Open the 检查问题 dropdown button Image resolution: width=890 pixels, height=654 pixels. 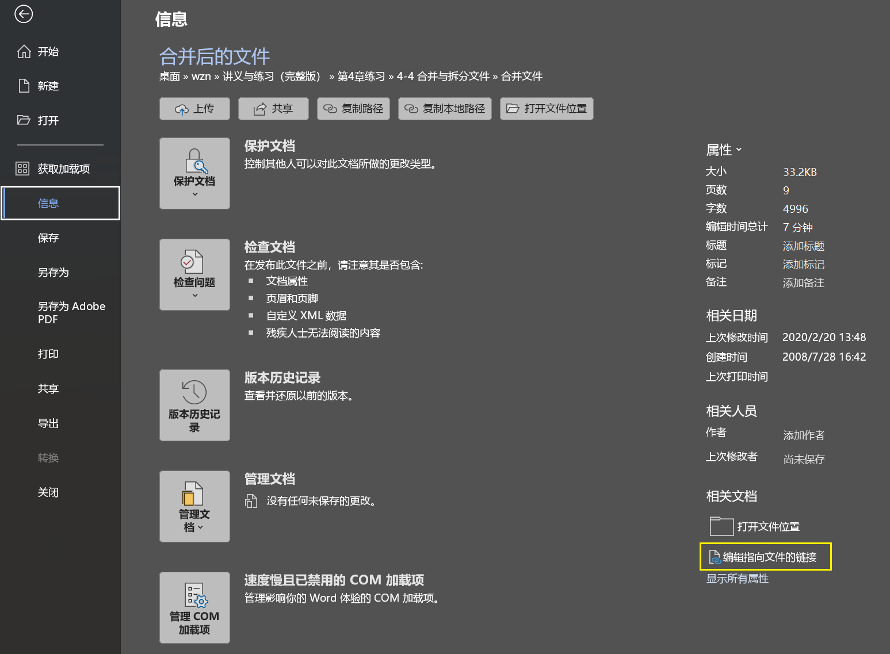[194, 274]
